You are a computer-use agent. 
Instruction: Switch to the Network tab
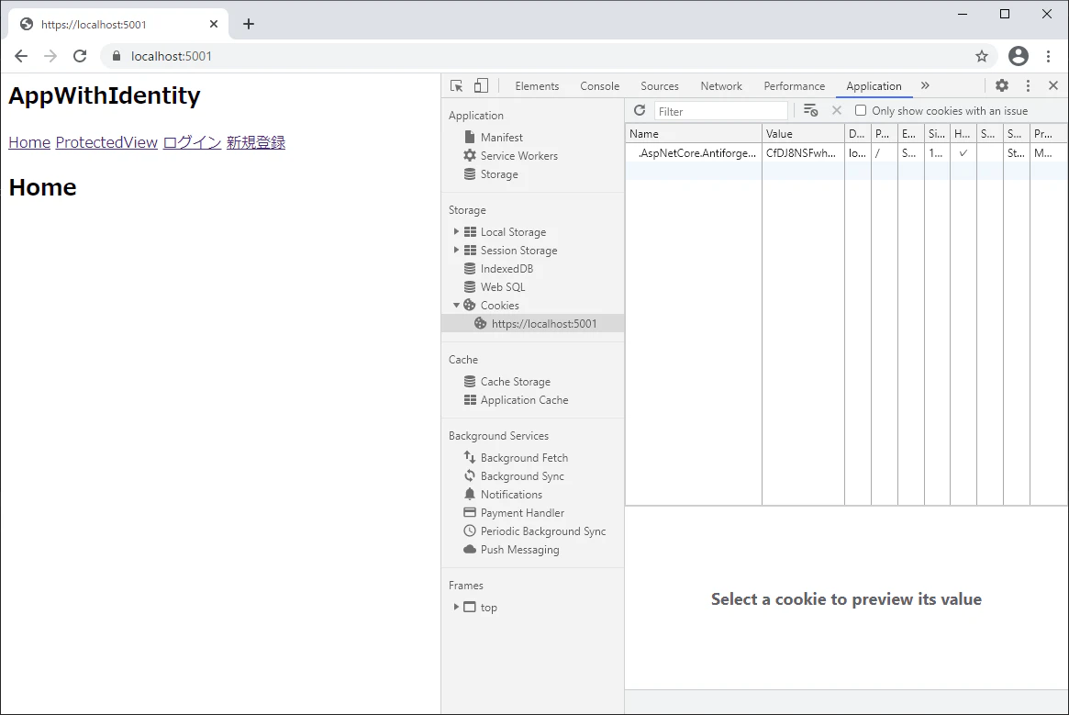[720, 86]
